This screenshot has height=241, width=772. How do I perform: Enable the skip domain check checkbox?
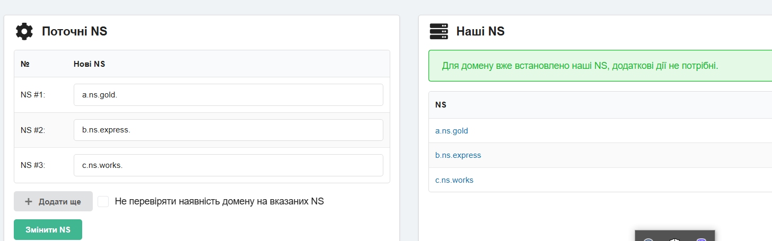[103, 202]
